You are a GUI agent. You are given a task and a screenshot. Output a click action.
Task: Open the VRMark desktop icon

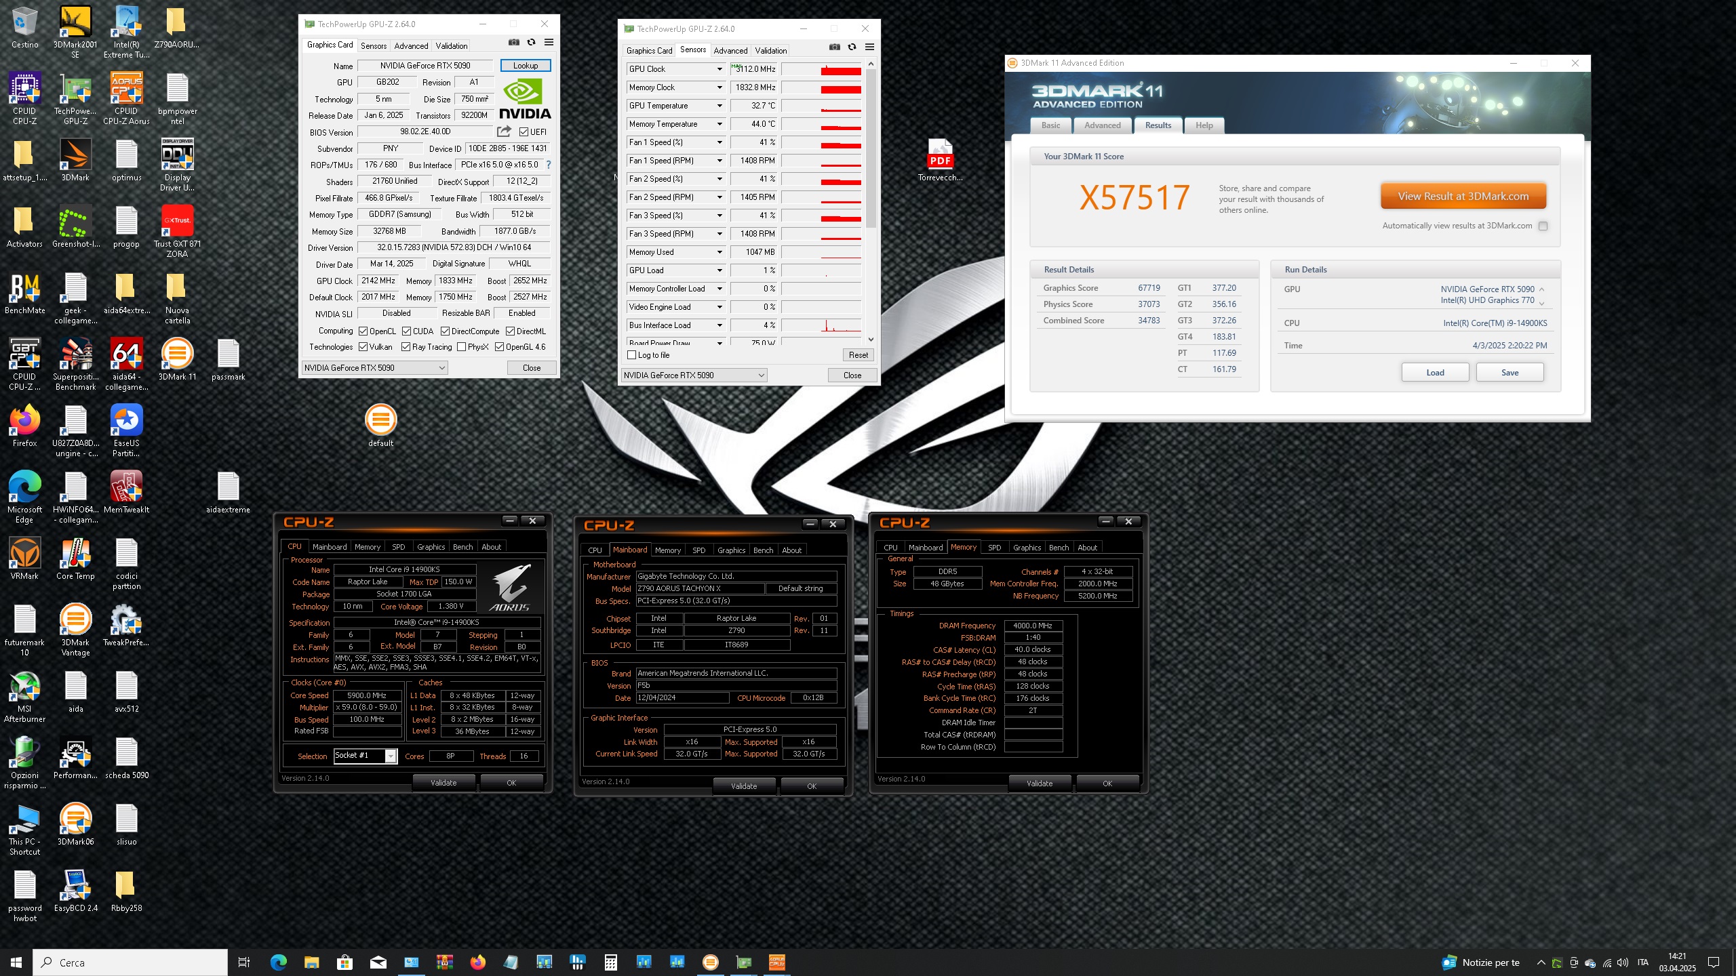pyautogui.click(x=24, y=559)
